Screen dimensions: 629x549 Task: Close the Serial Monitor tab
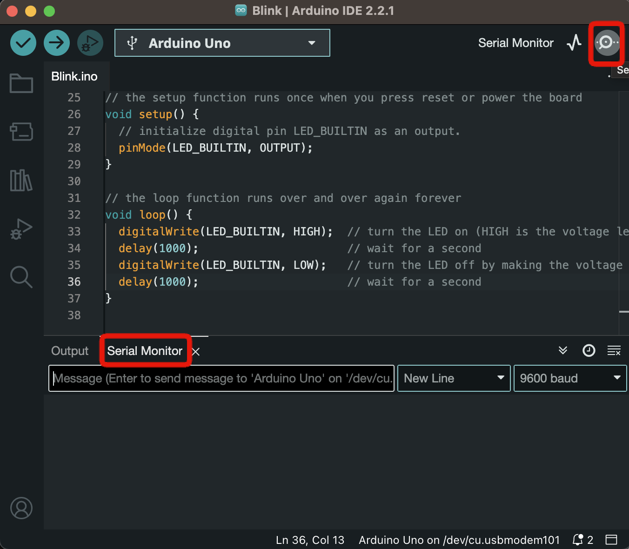click(196, 352)
